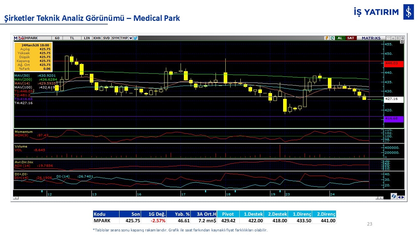Screen dimensions: 418x235
Task: Select the TMP toolbar item
Action: tap(124, 38)
